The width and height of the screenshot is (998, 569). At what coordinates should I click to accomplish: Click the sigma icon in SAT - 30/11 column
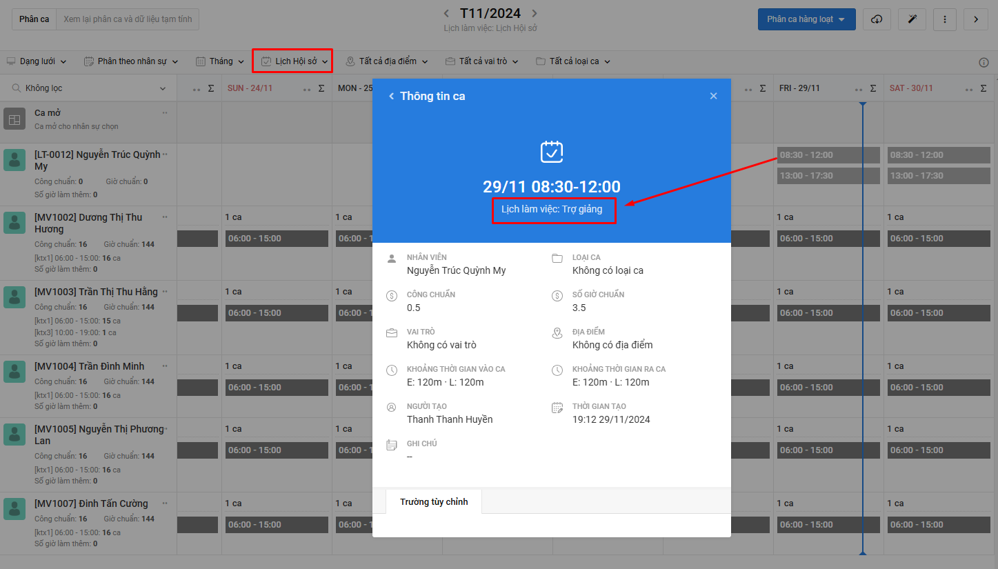coord(984,88)
